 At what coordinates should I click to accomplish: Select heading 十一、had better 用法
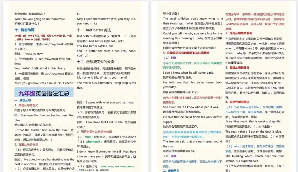coord(94,30)
